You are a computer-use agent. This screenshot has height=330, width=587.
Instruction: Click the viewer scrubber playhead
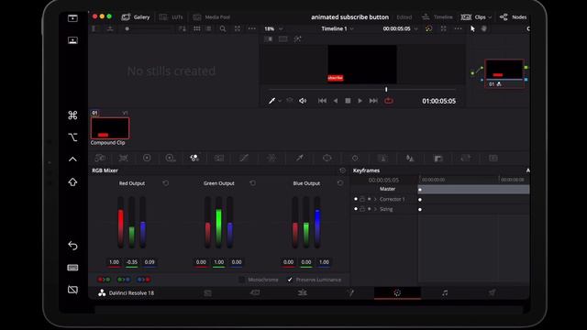(x=386, y=90)
